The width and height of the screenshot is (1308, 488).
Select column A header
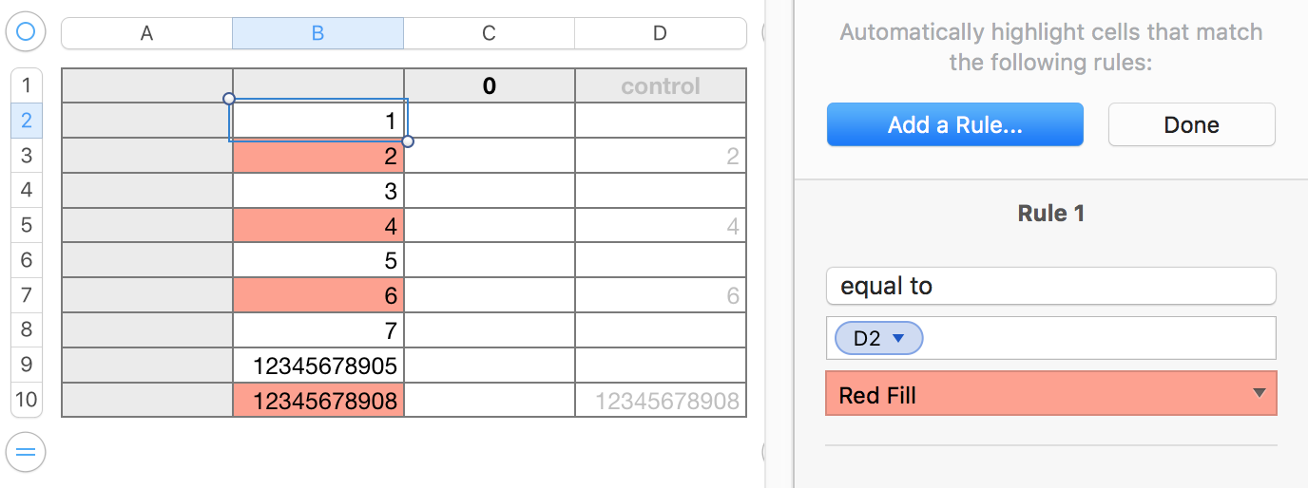146,33
